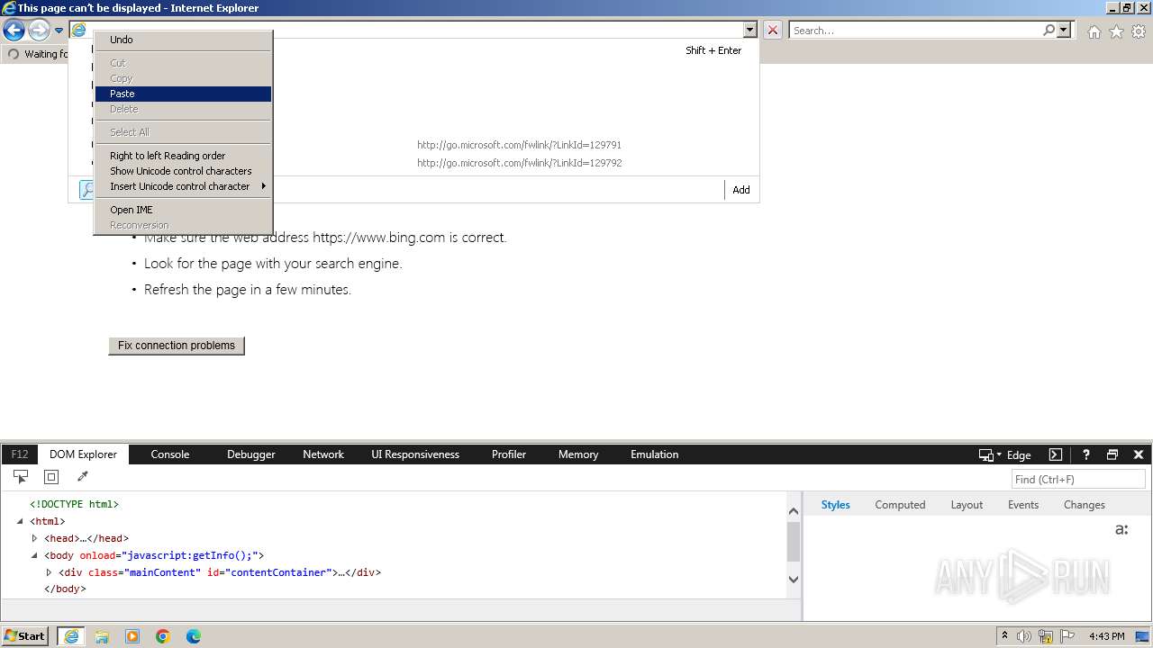The width and height of the screenshot is (1153, 648).
Task: Go back with the browser Back arrow
Action: coord(14,31)
